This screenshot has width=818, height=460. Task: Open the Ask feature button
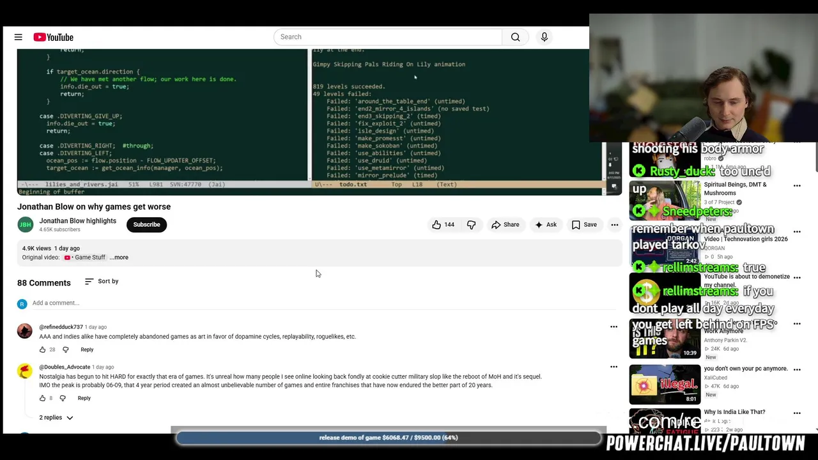546,225
